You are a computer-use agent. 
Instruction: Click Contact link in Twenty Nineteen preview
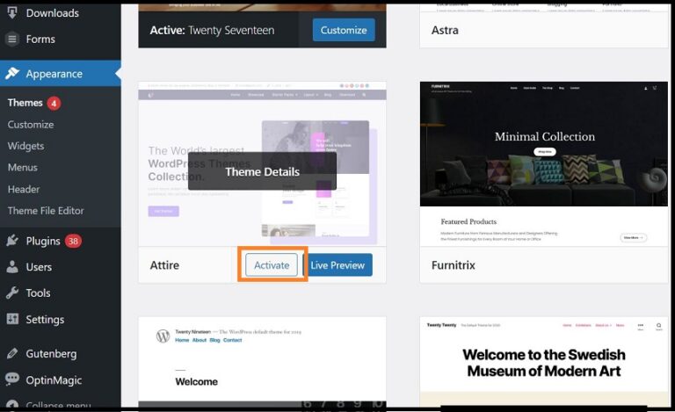pos(232,340)
